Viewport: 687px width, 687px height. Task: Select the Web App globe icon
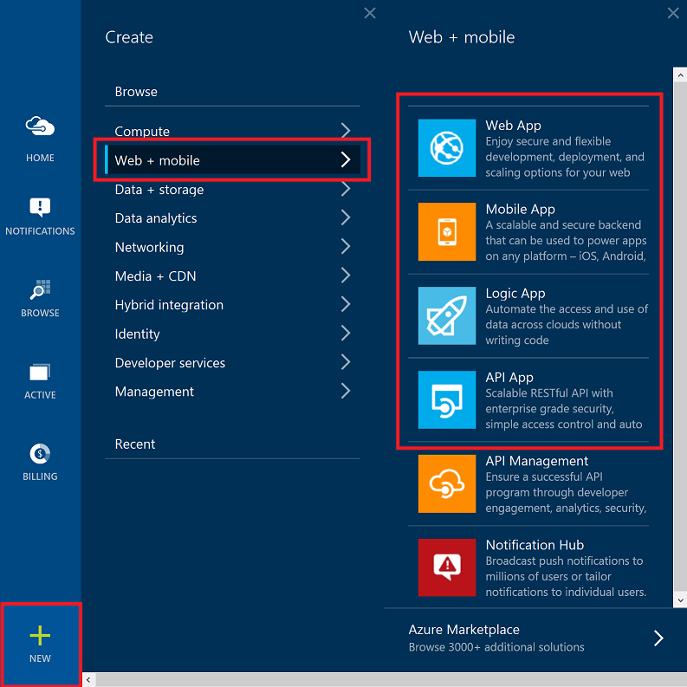tap(447, 147)
